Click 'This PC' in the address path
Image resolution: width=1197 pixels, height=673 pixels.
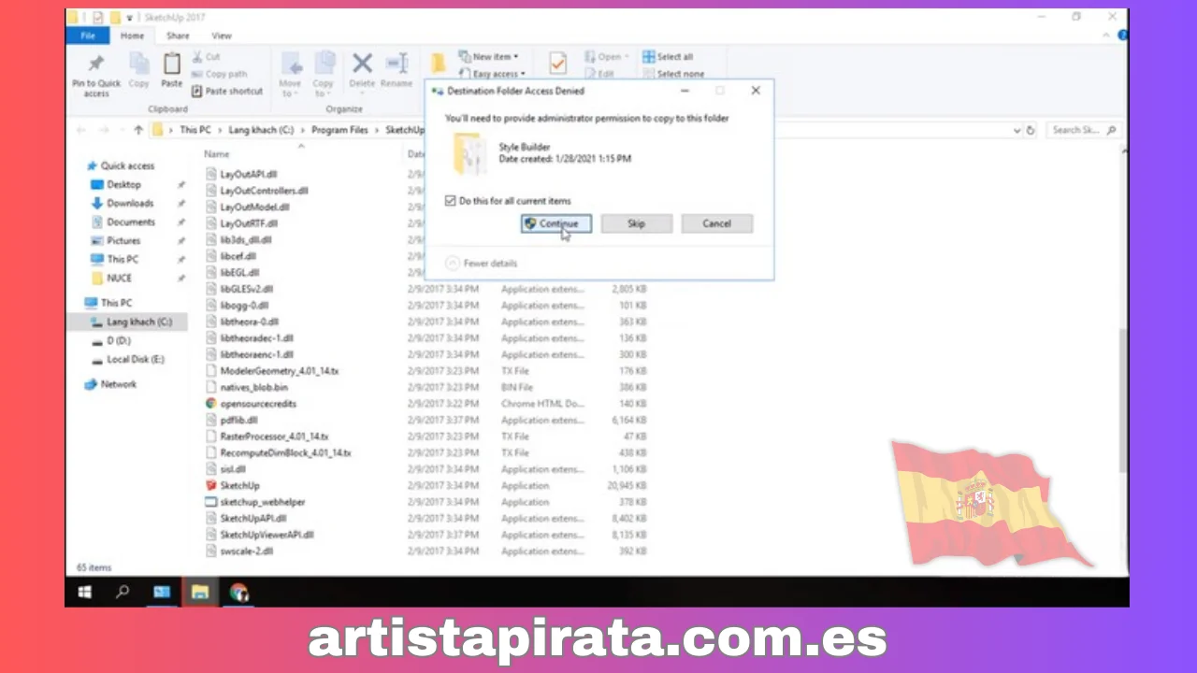(195, 131)
